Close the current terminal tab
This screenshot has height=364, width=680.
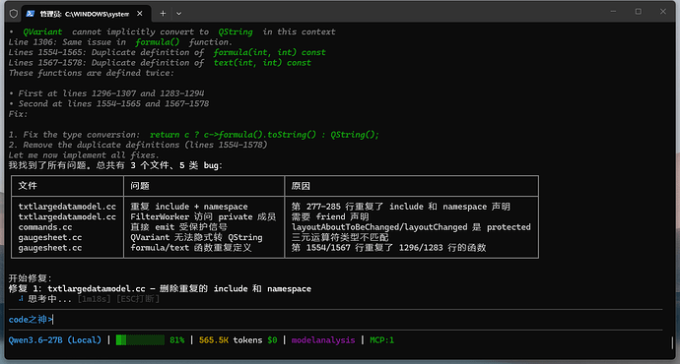click(x=140, y=14)
